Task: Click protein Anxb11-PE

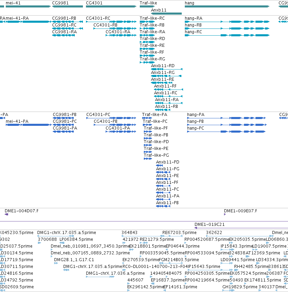Action: pos(163,179)
